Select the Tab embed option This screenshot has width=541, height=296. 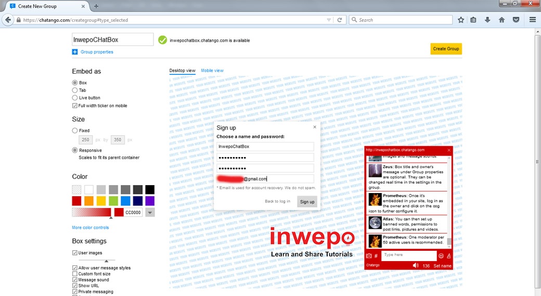(x=74, y=90)
